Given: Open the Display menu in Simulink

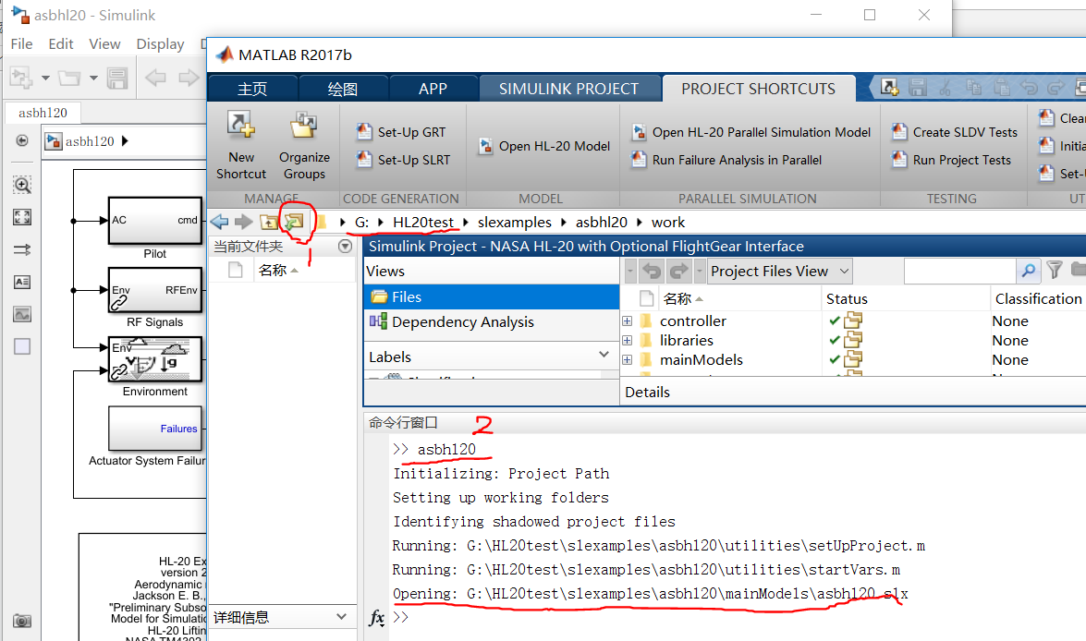Looking at the screenshot, I should (x=159, y=43).
